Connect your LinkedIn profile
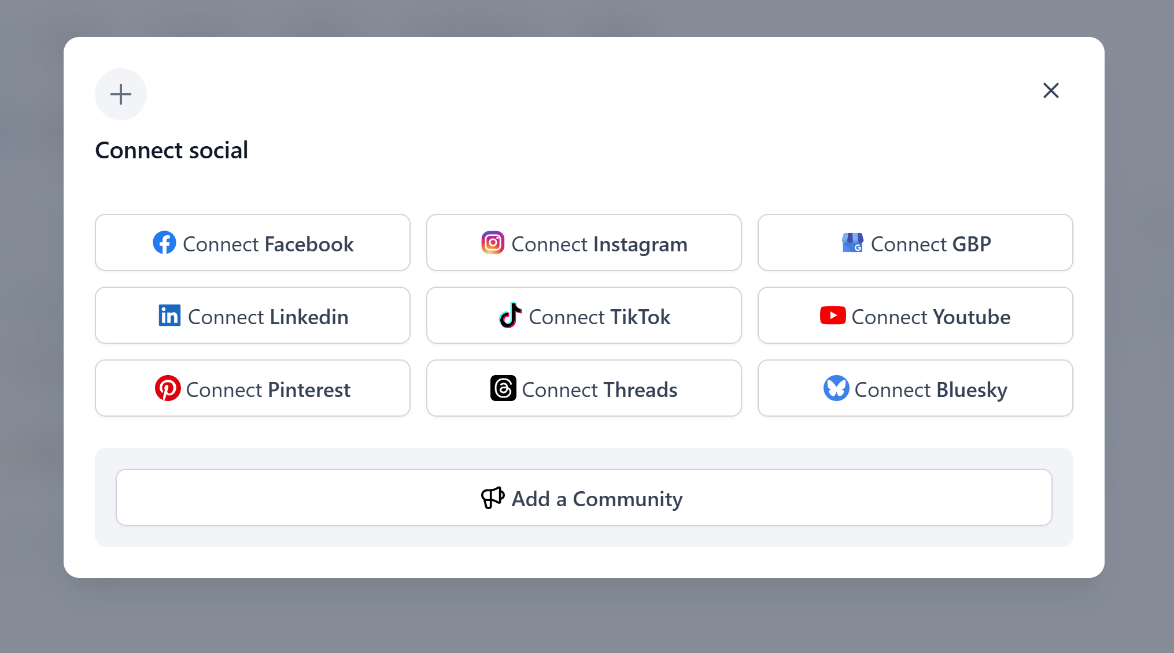The height and width of the screenshot is (653, 1174). tap(253, 316)
